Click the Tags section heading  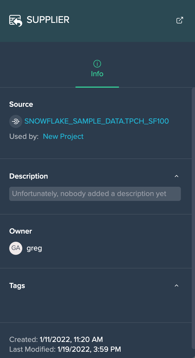[17, 286]
